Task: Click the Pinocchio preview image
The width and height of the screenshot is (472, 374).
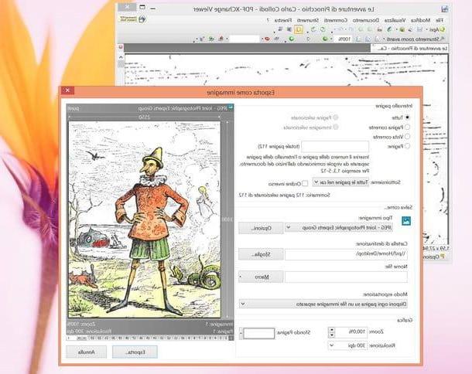Action: 145,219
